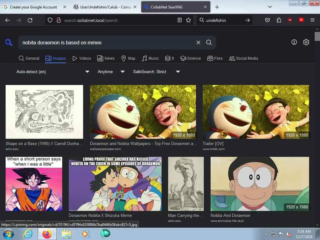Close the Create your Google Account tab
Screen dimensions: 320x240
[64, 7]
